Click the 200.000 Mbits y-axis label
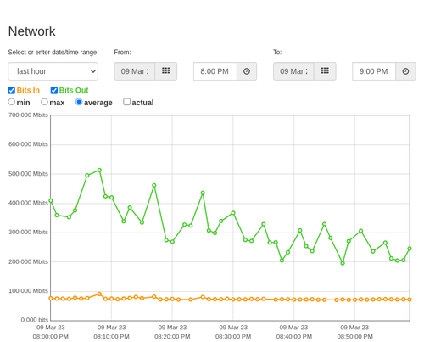 28,261
